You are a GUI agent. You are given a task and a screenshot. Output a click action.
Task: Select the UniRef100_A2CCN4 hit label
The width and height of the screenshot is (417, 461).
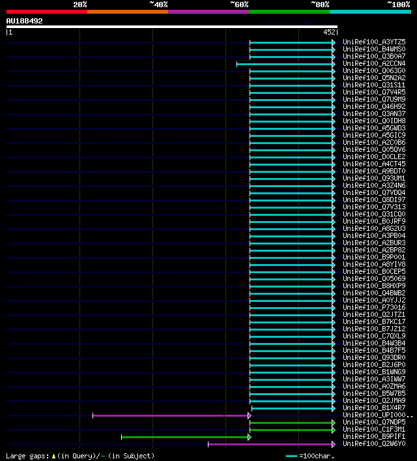(374, 63)
